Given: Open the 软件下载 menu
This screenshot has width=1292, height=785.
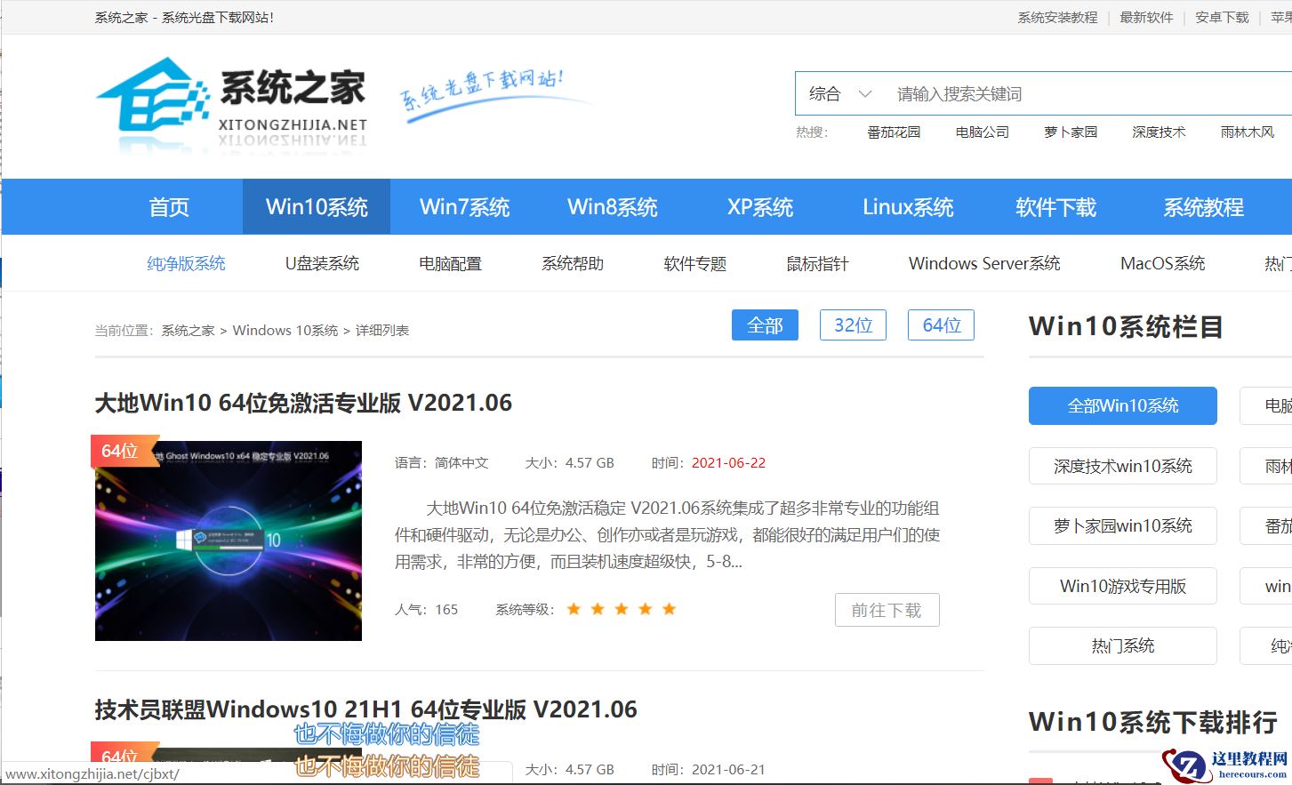Looking at the screenshot, I should tap(1055, 206).
